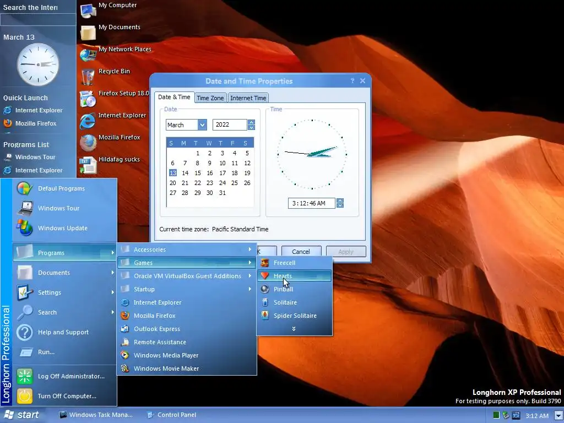Launch Windows Media Player from Programs menu
Image resolution: width=564 pixels, height=423 pixels.
(x=187, y=355)
